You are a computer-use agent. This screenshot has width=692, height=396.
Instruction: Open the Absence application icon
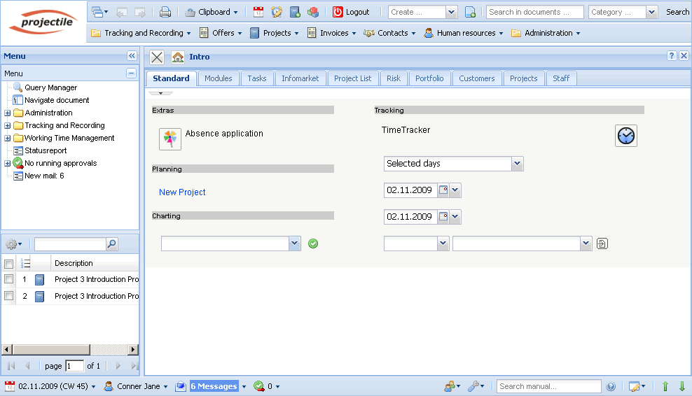point(170,139)
